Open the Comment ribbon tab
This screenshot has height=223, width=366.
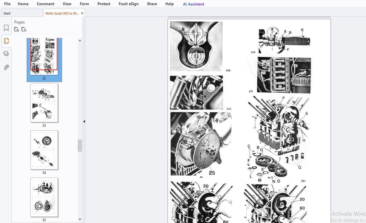46,4
